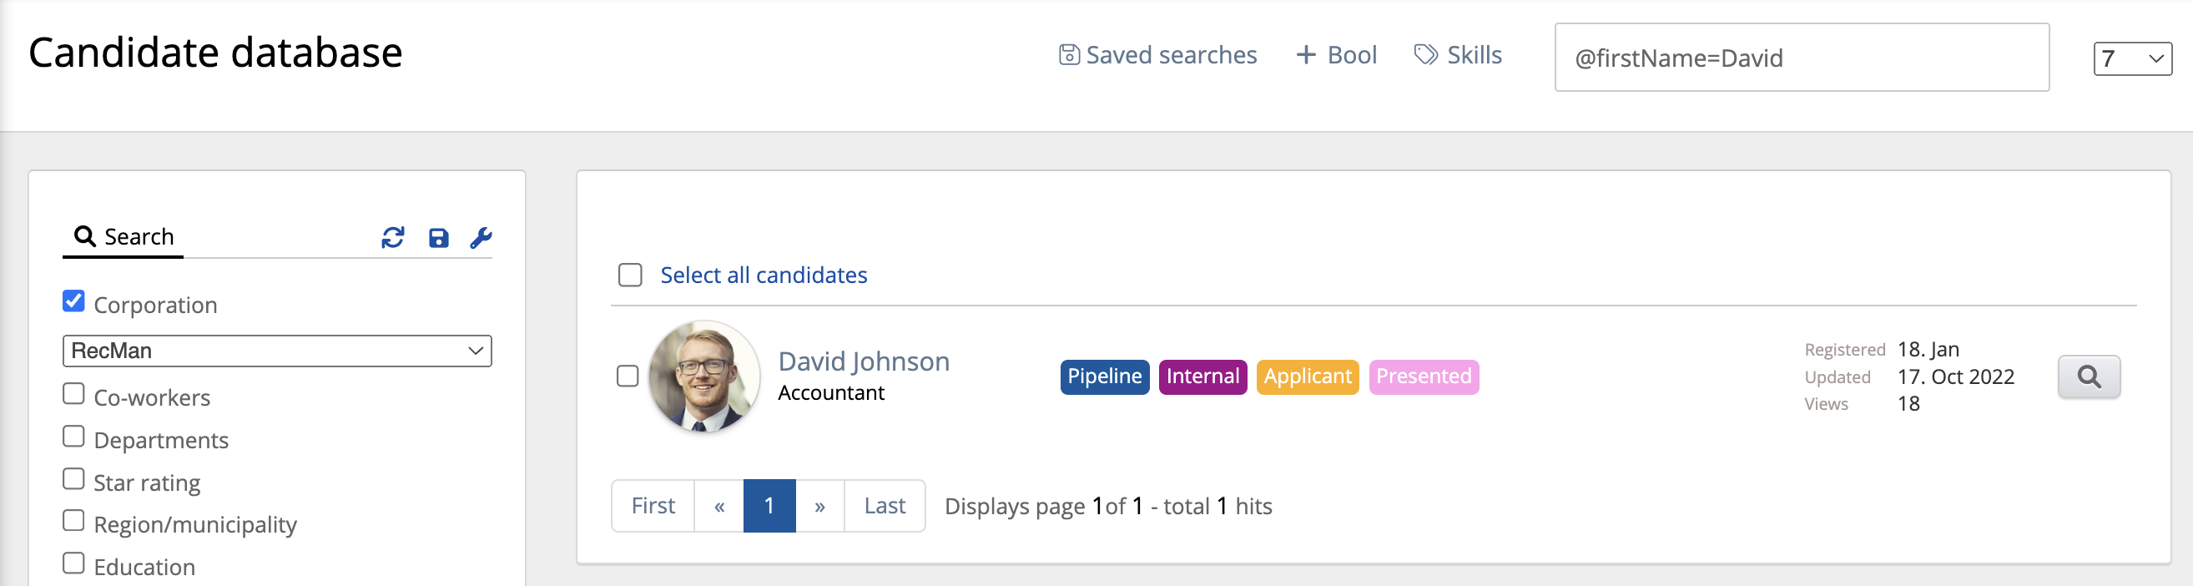Open the RecMan corporation dropdown

pyautogui.click(x=277, y=351)
